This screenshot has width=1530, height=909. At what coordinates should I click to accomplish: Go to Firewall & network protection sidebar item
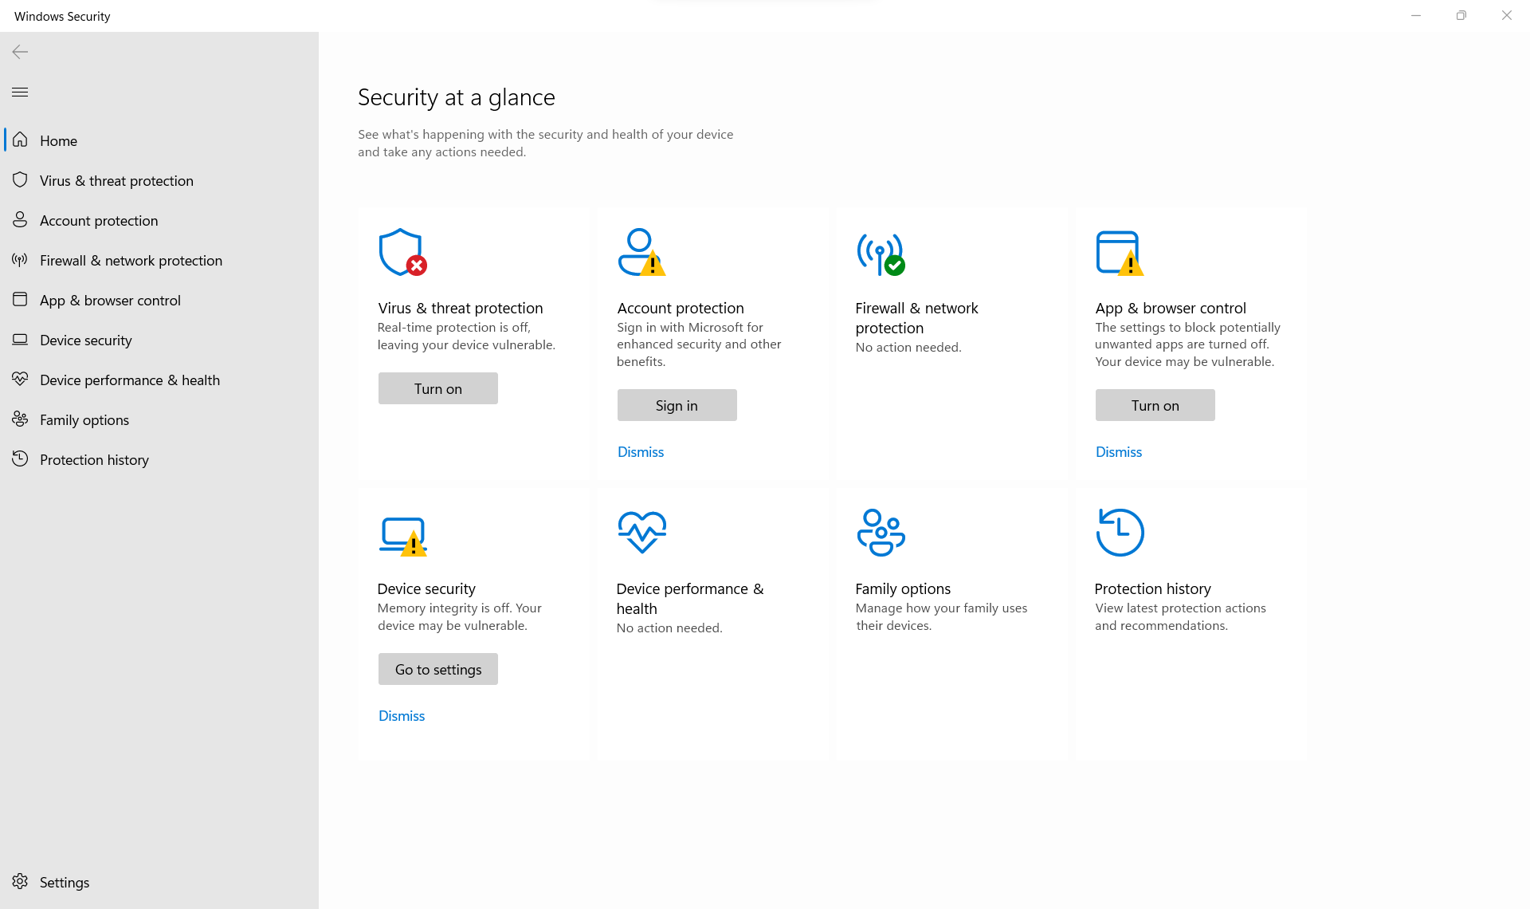click(159, 260)
